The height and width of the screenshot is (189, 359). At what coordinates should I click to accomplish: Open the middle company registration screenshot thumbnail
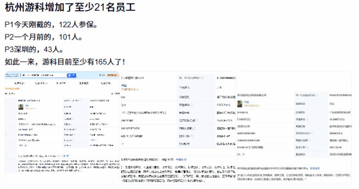click(x=178, y=128)
